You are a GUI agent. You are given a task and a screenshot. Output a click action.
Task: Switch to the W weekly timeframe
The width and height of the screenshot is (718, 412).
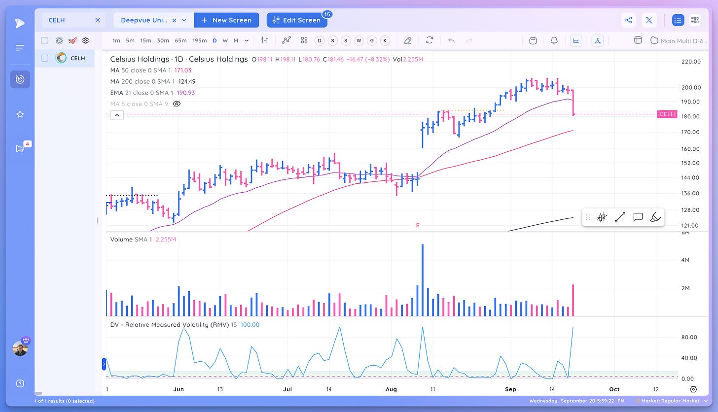(225, 40)
